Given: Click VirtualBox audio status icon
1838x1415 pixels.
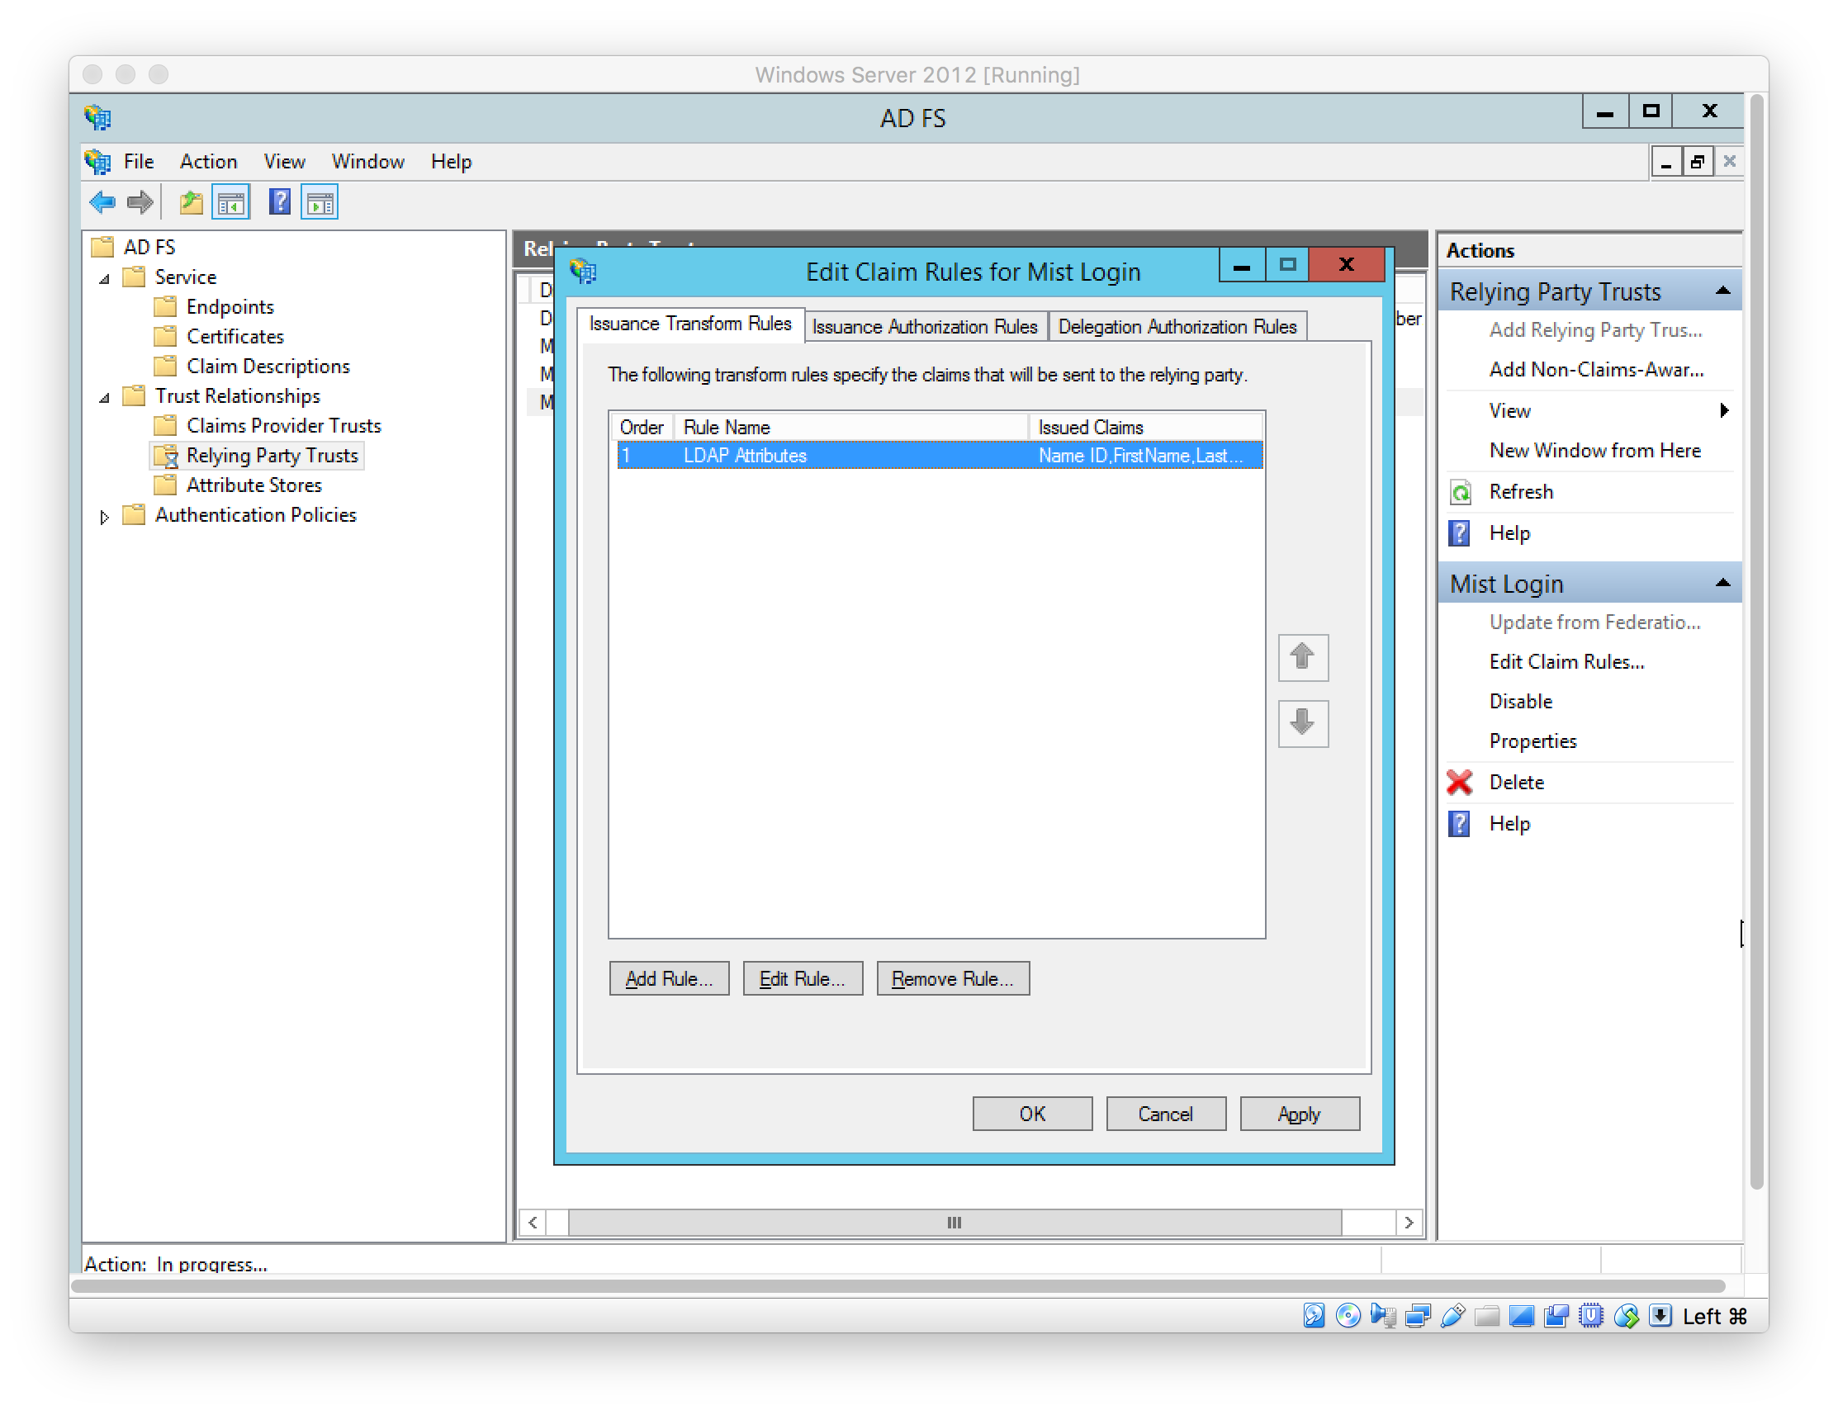Looking at the screenshot, I should tap(1383, 1315).
